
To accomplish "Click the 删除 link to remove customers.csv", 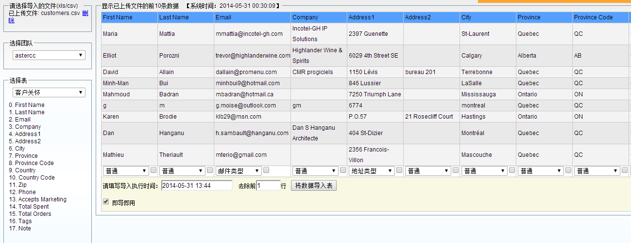I will 85,14.
